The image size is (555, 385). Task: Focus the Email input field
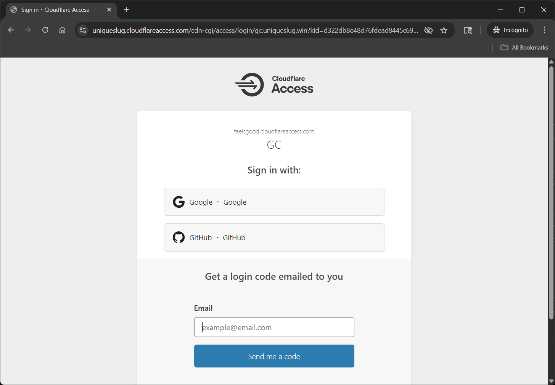[274, 327]
